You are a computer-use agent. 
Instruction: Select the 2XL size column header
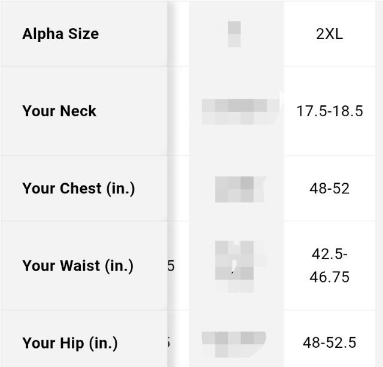coord(330,34)
